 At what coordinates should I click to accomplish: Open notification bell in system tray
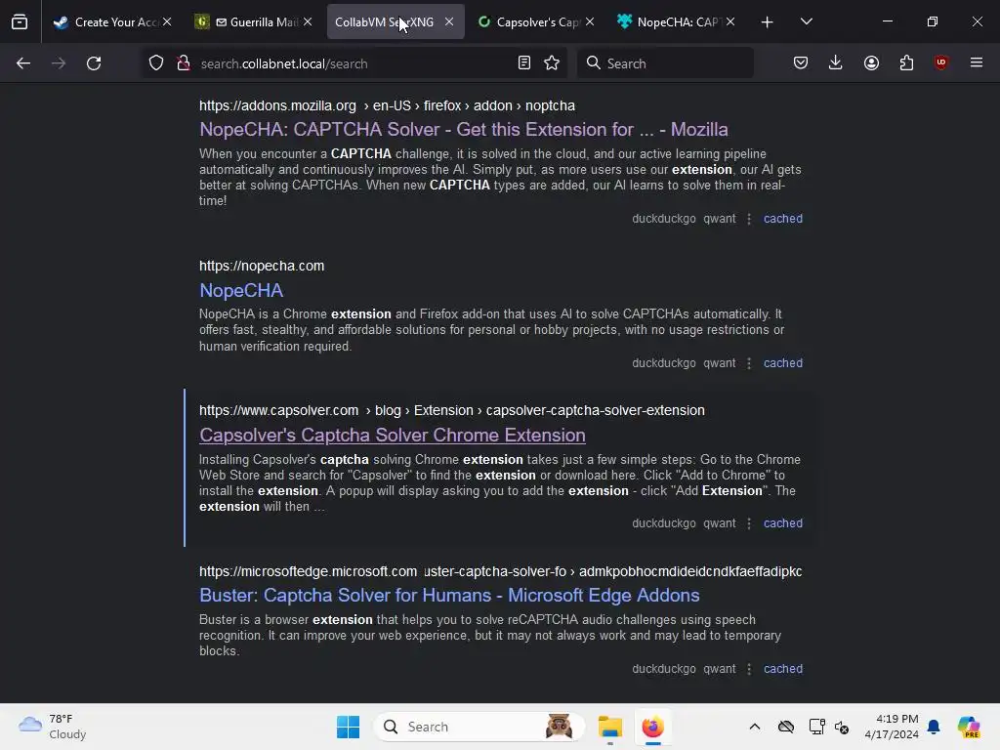934,727
